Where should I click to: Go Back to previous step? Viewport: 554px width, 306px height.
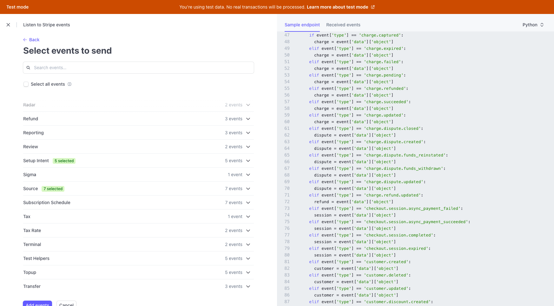pos(31,40)
